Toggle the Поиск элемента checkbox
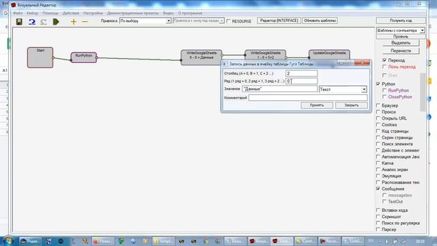The width and height of the screenshot is (437, 246). coord(378,144)
